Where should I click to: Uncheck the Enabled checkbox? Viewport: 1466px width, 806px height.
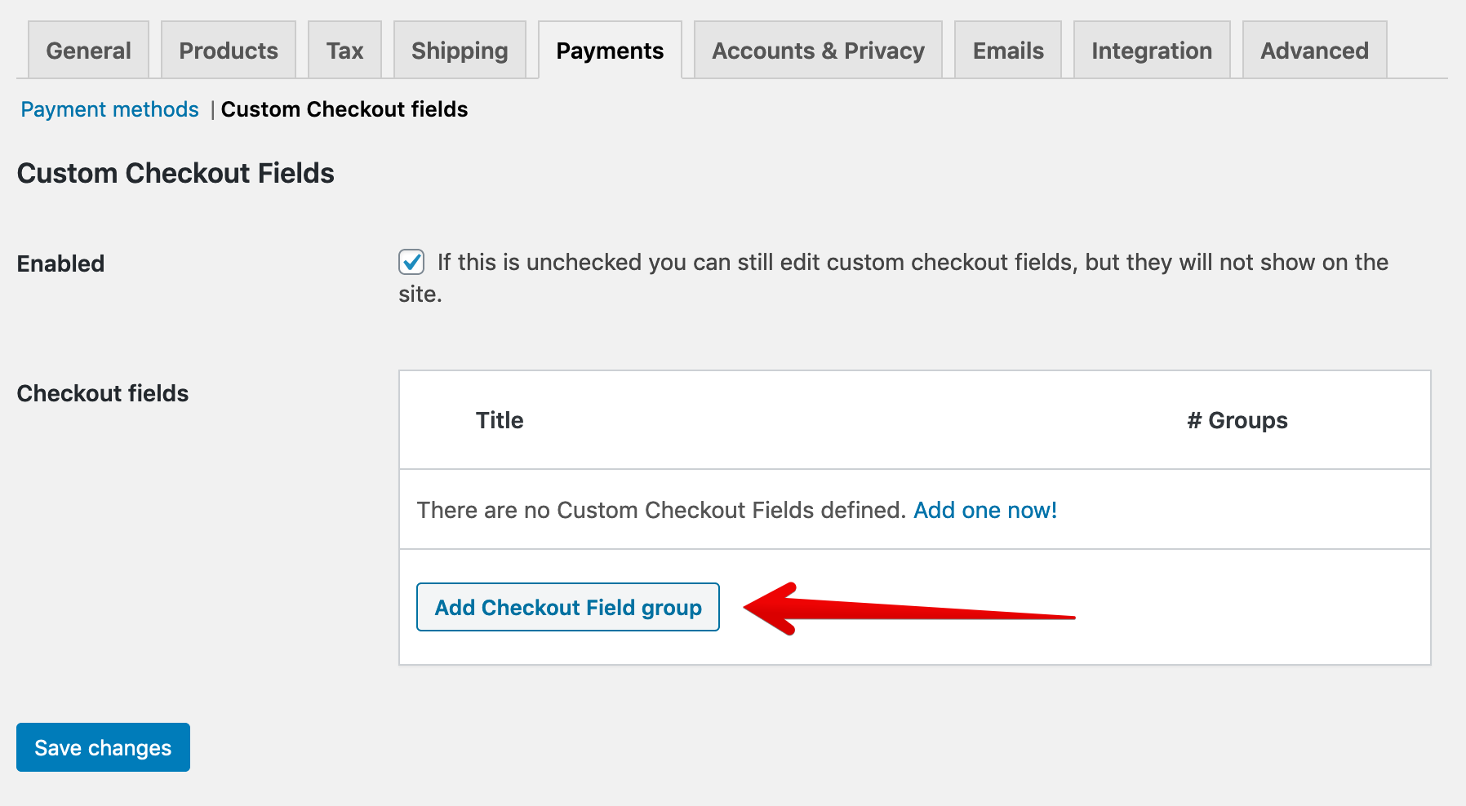tap(411, 263)
